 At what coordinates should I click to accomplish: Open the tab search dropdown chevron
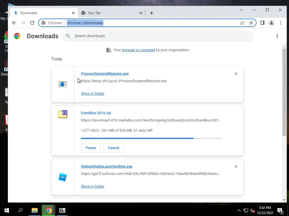point(241,10)
